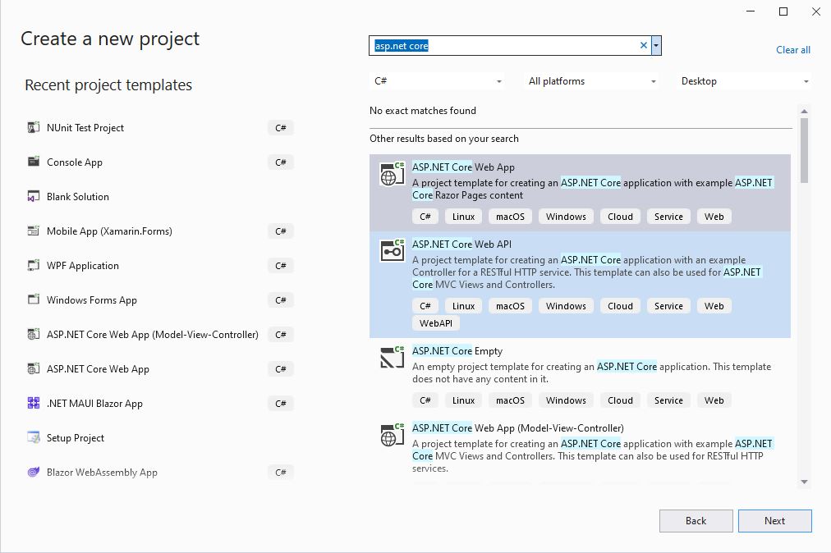Close the Create a new project dialog
831x553 pixels.
click(815, 11)
